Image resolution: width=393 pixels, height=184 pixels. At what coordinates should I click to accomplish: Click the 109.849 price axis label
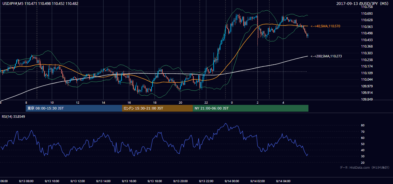367,99
